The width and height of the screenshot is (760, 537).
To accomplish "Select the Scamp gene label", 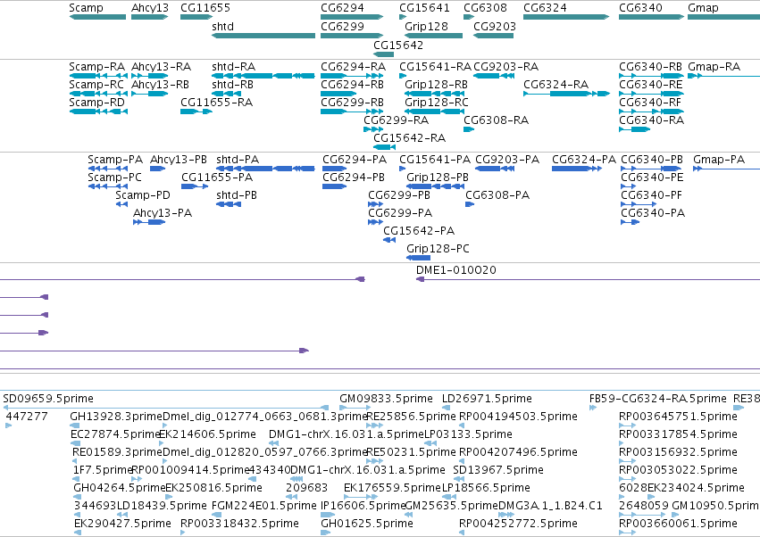I will click(86, 8).
